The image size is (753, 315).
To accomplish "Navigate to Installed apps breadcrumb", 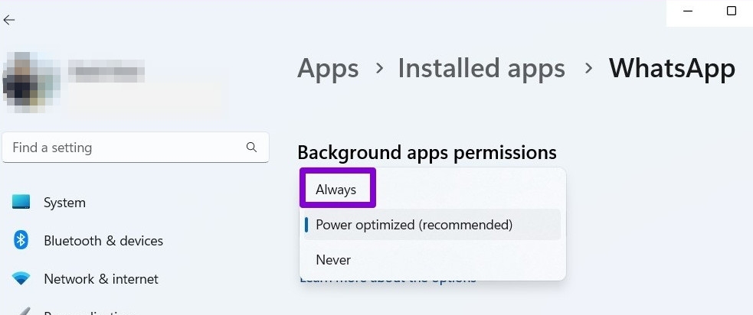I will (481, 68).
